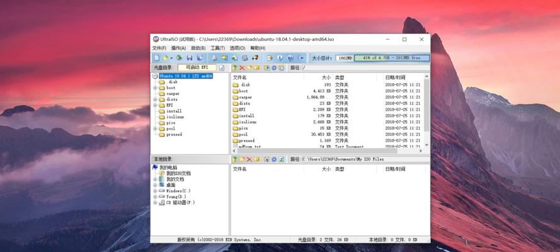The image size is (560, 252).
Task: Click the Help question mark icon
Action: click(290, 58)
